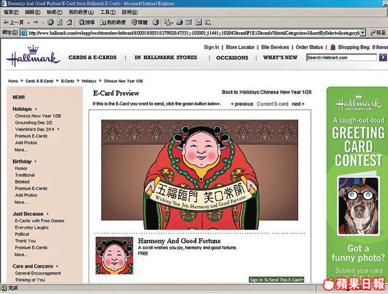Click the Site Services link
Image resolution: width=388 pixels, height=294 pixels.
click(x=275, y=47)
